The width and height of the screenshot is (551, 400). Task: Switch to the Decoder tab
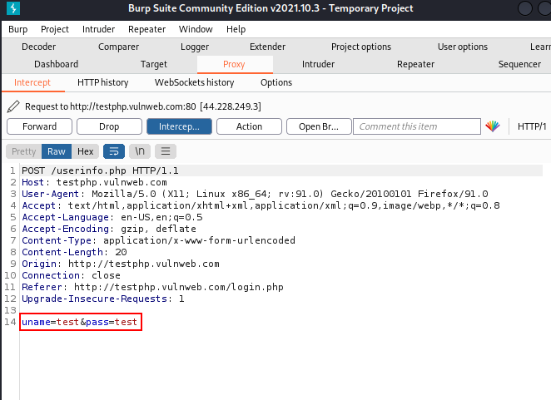point(38,47)
